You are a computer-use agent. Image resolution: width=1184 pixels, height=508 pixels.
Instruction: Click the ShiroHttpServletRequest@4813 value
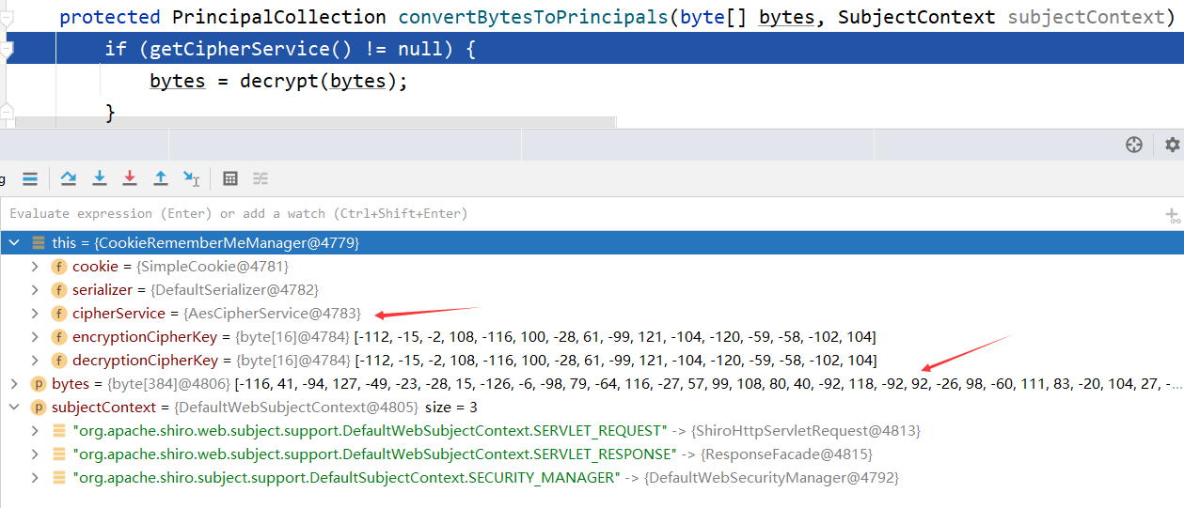coord(806,430)
